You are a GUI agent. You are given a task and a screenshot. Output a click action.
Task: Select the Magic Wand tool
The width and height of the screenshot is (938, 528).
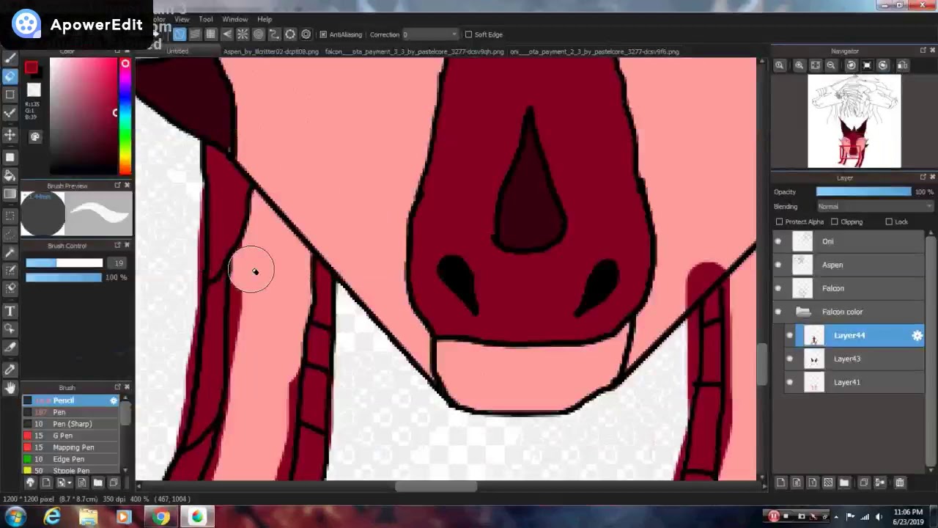click(10, 253)
